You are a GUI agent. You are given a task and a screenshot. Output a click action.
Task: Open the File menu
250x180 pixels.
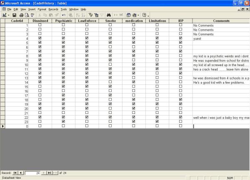tap(9, 10)
